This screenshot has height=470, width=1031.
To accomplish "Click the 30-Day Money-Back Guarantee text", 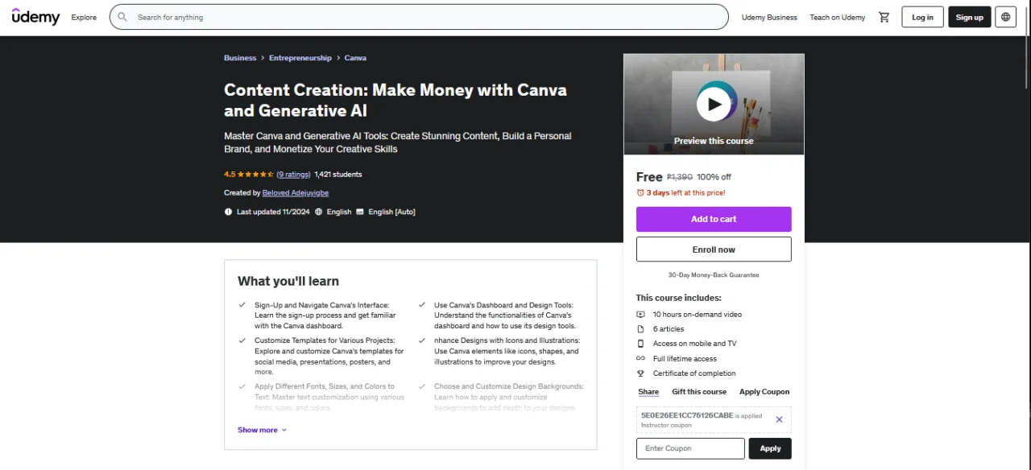I will [714, 275].
